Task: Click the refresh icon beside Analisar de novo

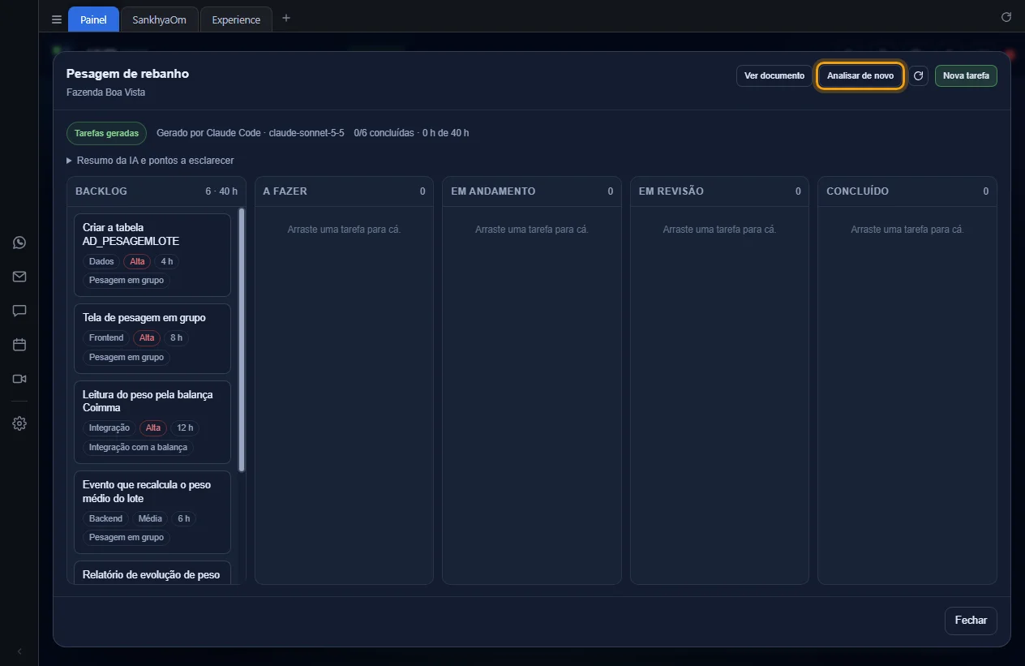Action: click(x=918, y=76)
